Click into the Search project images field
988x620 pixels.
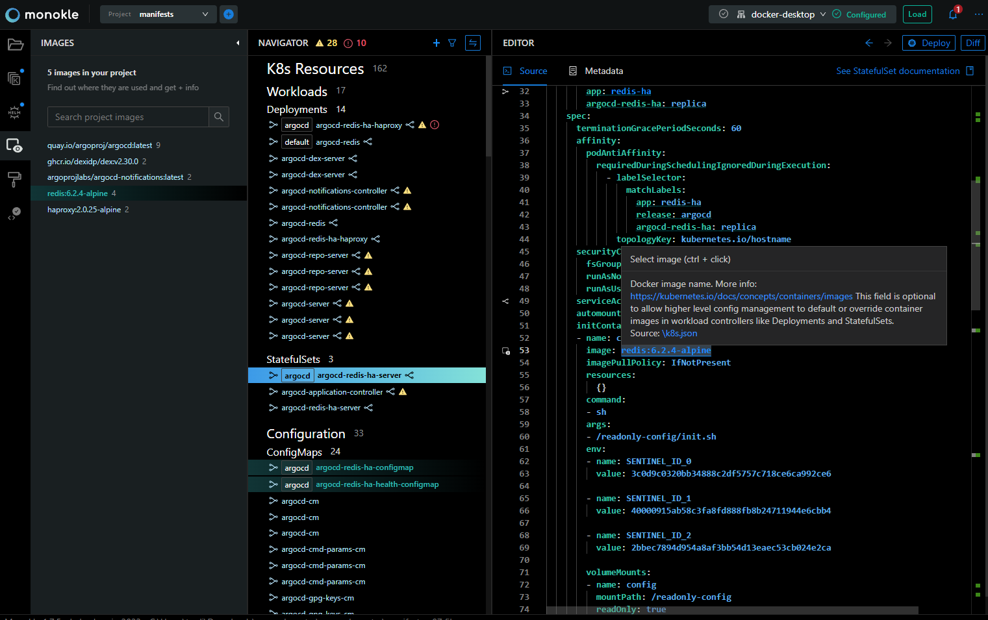[x=128, y=117]
